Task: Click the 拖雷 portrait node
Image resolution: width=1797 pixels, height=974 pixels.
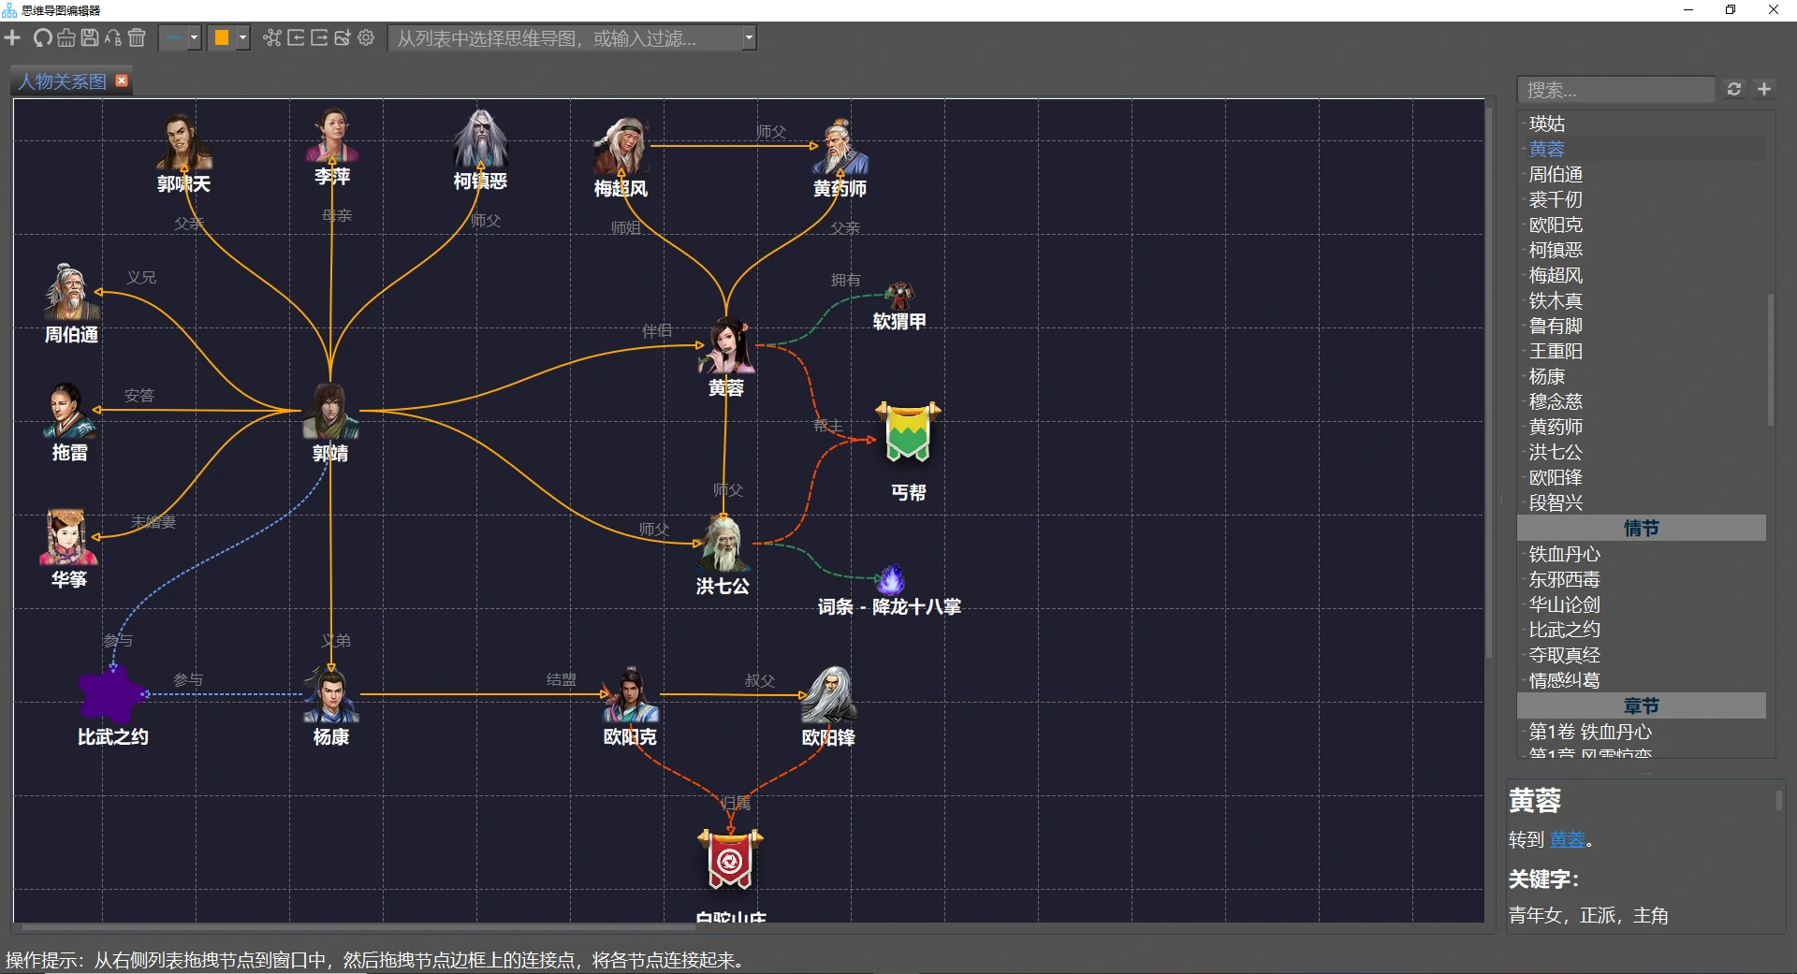Action: click(69, 410)
